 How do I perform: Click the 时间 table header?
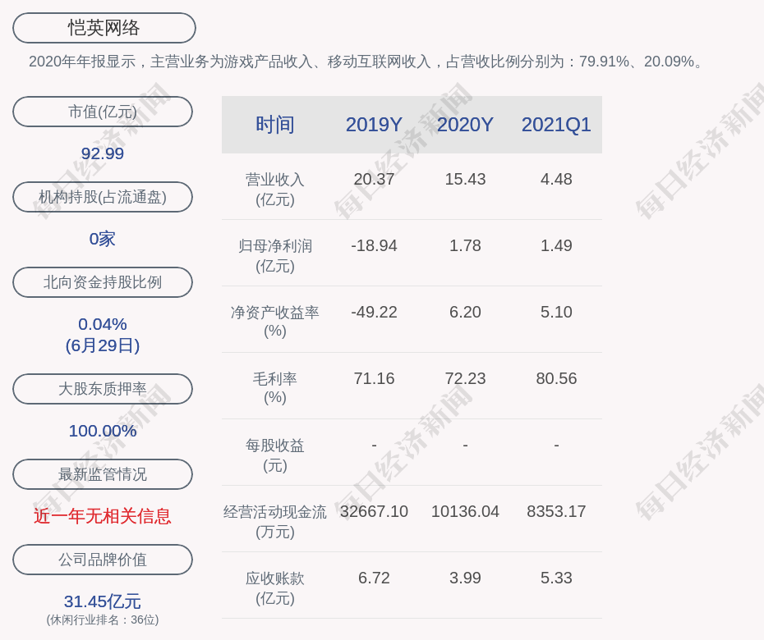click(274, 125)
